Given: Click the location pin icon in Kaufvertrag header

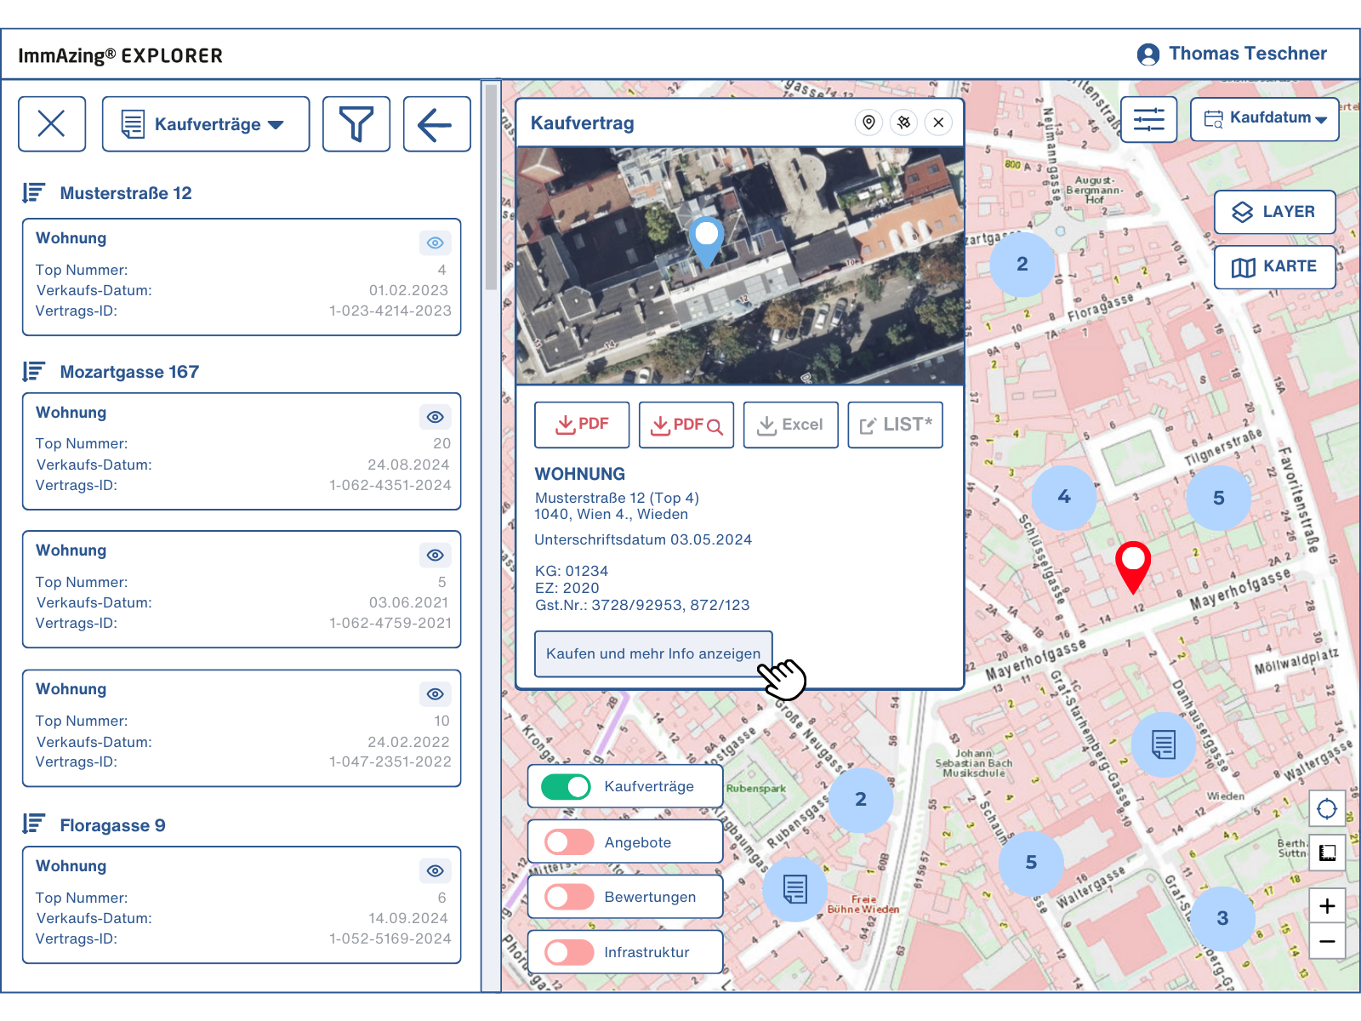Looking at the screenshot, I should click(x=868, y=123).
